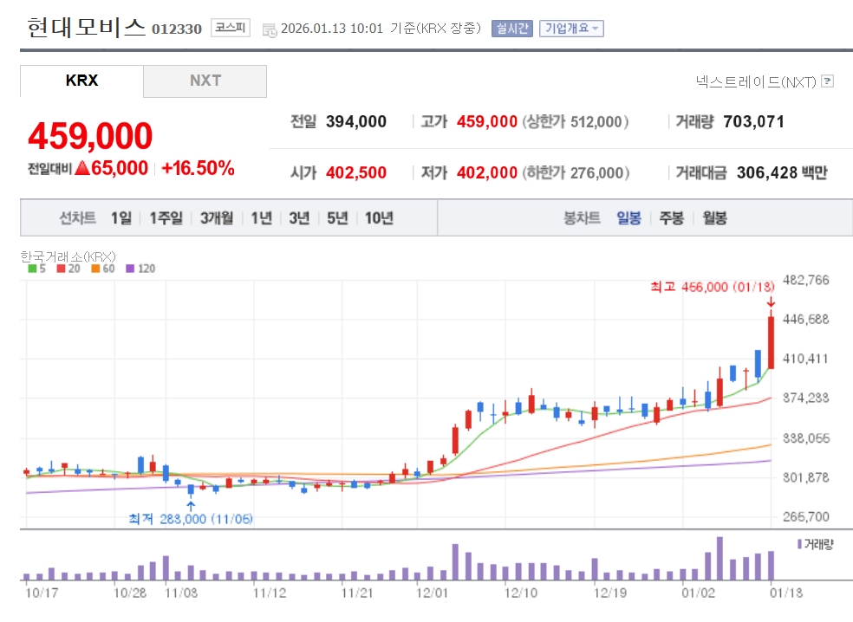This screenshot has width=853, height=622.
Task: Click the blue up arrow at 최저 marker
Action: [x=191, y=503]
